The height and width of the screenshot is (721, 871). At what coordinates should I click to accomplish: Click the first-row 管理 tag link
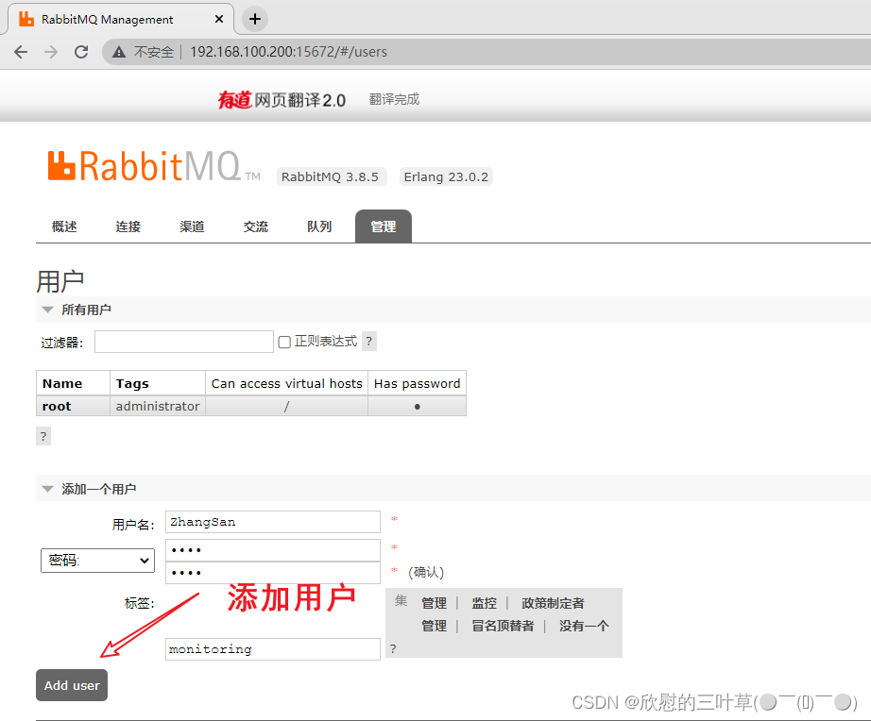pyautogui.click(x=434, y=603)
